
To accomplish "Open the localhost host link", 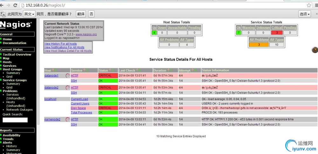I will click(x=50, y=99).
